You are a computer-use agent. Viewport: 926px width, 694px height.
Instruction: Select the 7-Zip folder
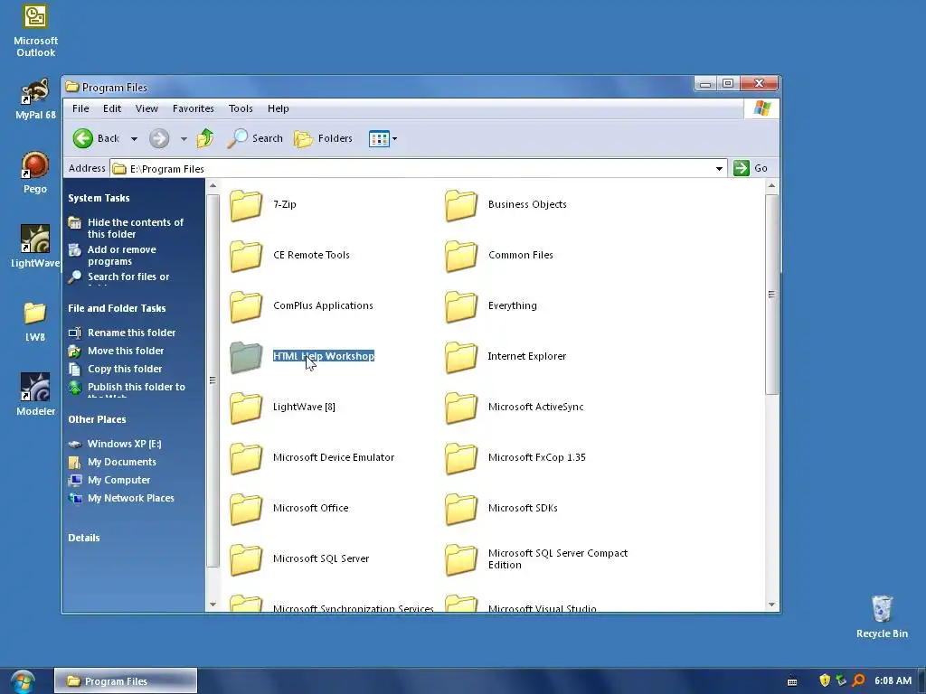tap(263, 205)
